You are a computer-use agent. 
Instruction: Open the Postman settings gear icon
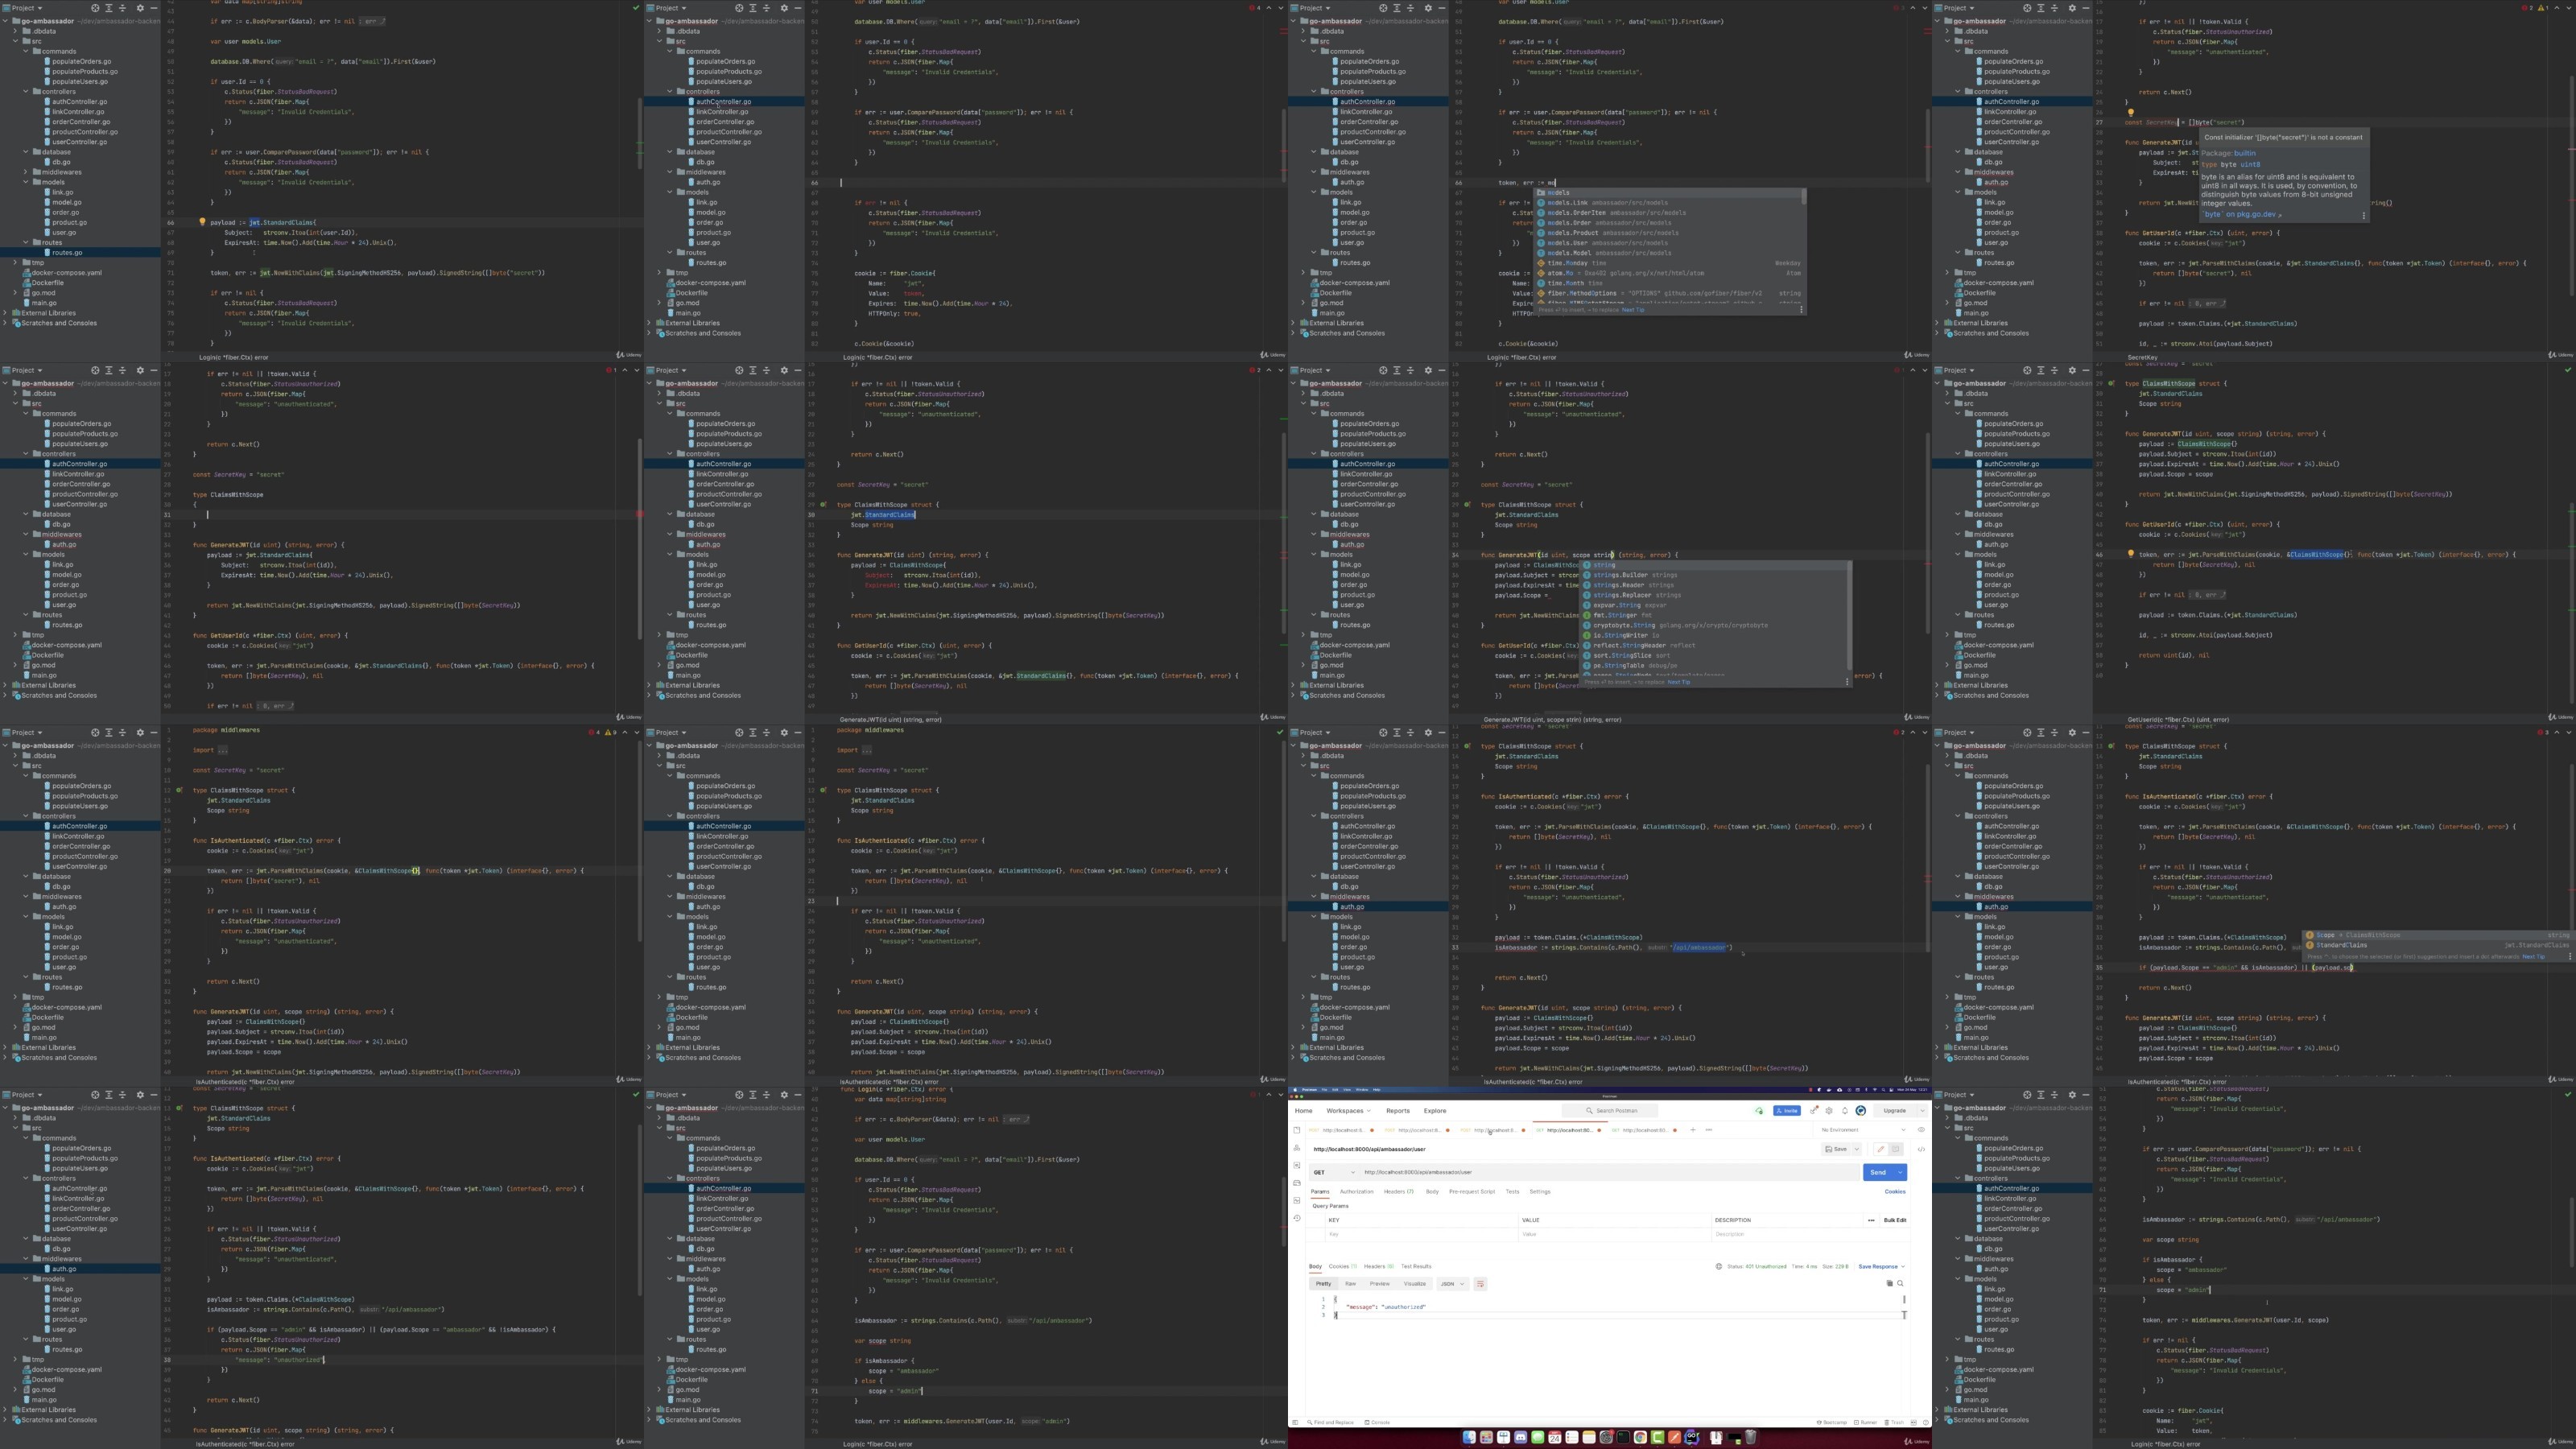[1829, 1111]
